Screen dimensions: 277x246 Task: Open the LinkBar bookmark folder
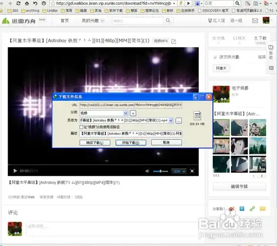click(x=50, y=11)
